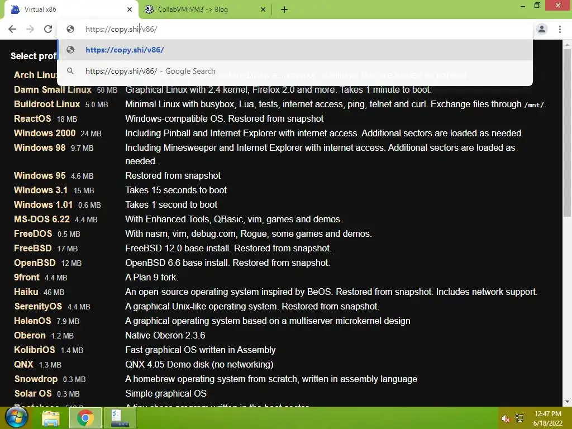Click the globe icon in the address bar
The width and height of the screenshot is (572, 429).
70,29
